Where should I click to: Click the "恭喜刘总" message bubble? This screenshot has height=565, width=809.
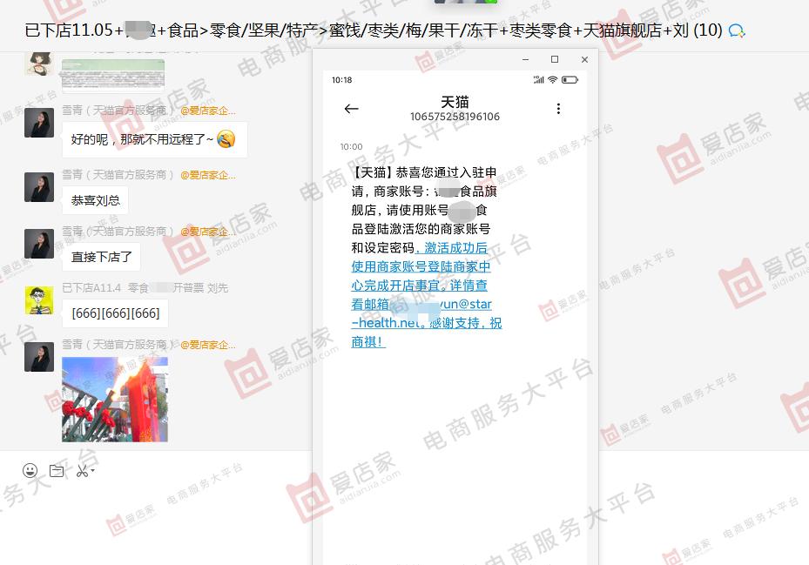(95, 200)
